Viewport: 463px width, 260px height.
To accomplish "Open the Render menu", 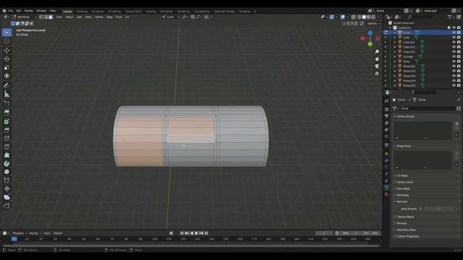I will click(x=29, y=11).
